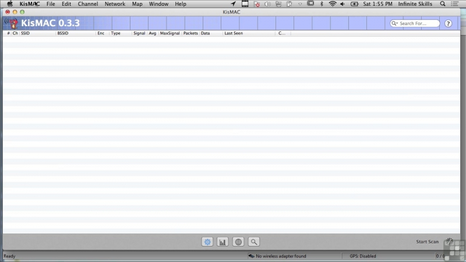Sort by the Signal column header
Viewport: 466px width, 262px height.
tap(139, 33)
